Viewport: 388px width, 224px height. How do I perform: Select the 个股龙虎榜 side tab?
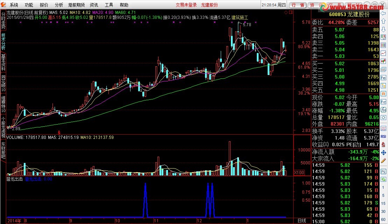click(3, 127)
